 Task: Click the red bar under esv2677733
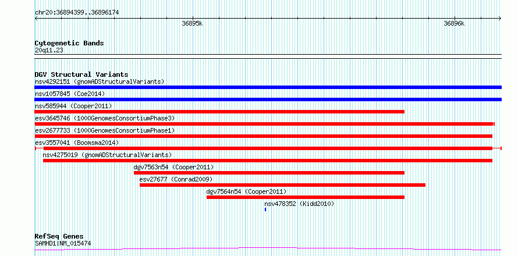(x=264, y=136)
